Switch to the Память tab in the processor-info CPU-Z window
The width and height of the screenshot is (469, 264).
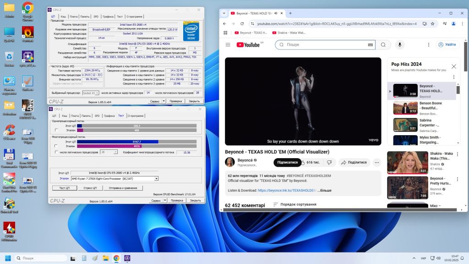85,16
